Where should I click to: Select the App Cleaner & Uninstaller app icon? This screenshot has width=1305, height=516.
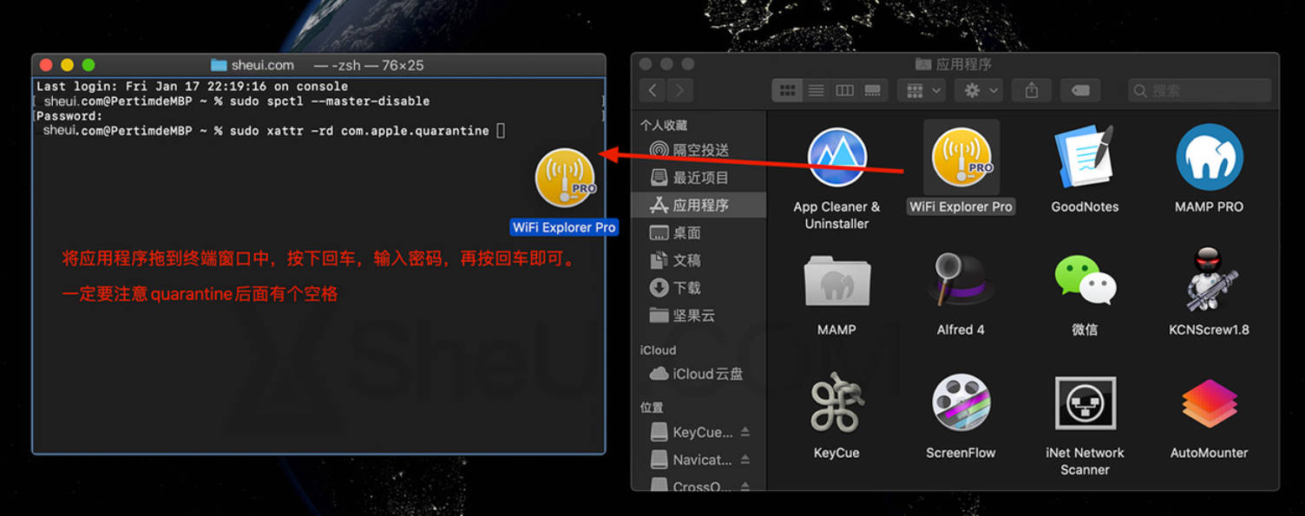[x=836, y=158]
